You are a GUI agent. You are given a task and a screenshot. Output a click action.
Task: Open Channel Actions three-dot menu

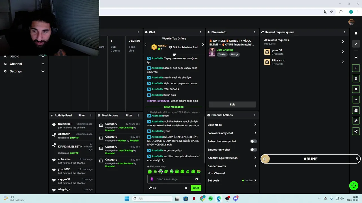click(x=254, y=115)
